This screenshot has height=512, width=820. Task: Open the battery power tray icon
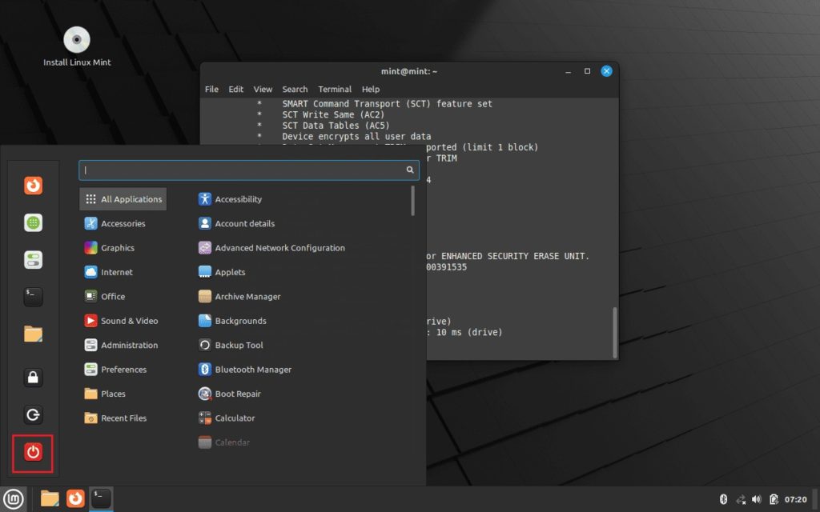point(774,499)
